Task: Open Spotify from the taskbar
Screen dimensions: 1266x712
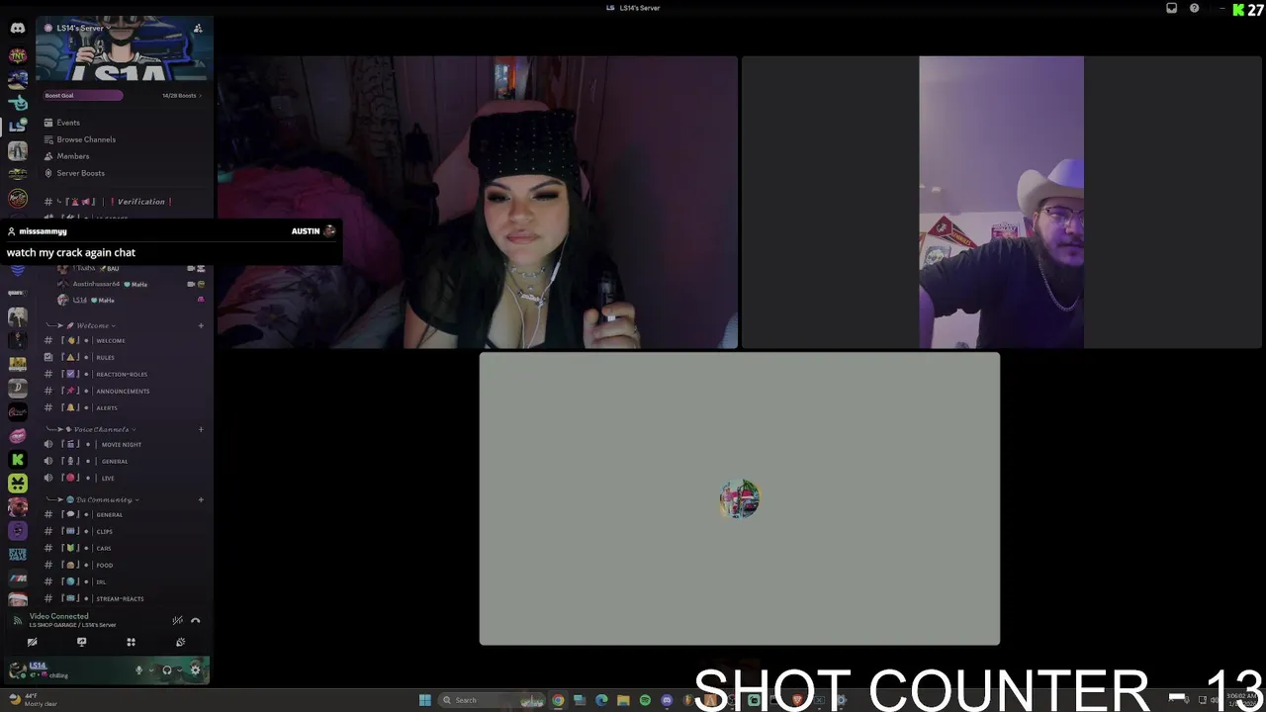Action: coord(645,700)
